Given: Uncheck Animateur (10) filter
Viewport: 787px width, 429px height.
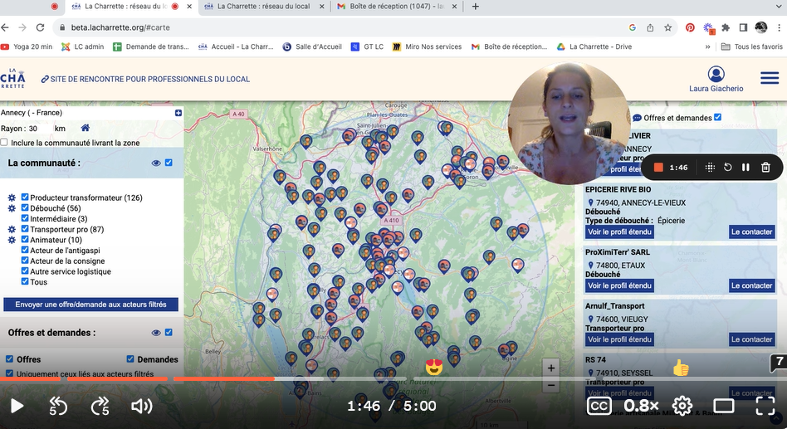Looking at the screenshot, I should pyautogui.click(x=25, y=239).
